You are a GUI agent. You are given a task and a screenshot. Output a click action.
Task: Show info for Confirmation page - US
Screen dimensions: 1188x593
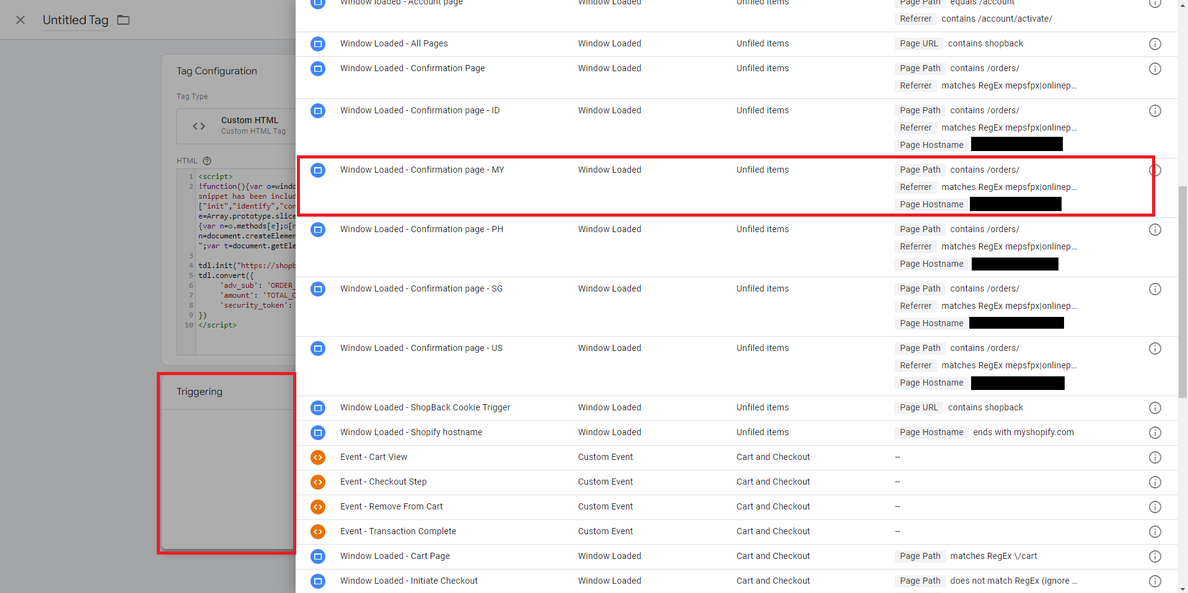1155,348
